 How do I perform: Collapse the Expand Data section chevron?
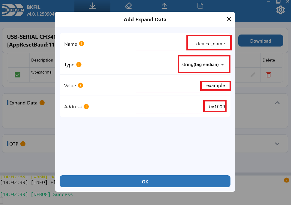(277, 103)
